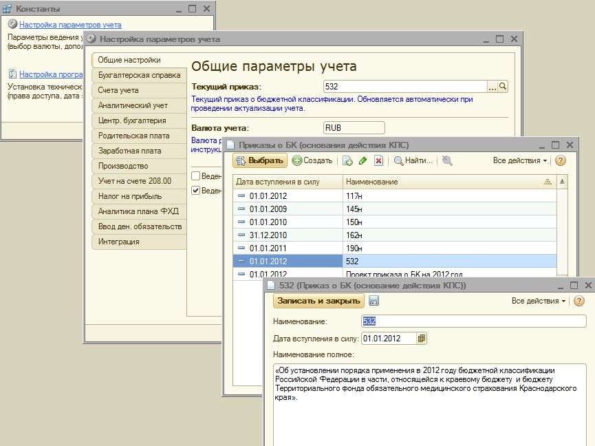The image size is (595, 446).
Task: Open selection list with the ellipsis button of Текущий приказ
Action: pyautogui.click(x=492, y=87)
